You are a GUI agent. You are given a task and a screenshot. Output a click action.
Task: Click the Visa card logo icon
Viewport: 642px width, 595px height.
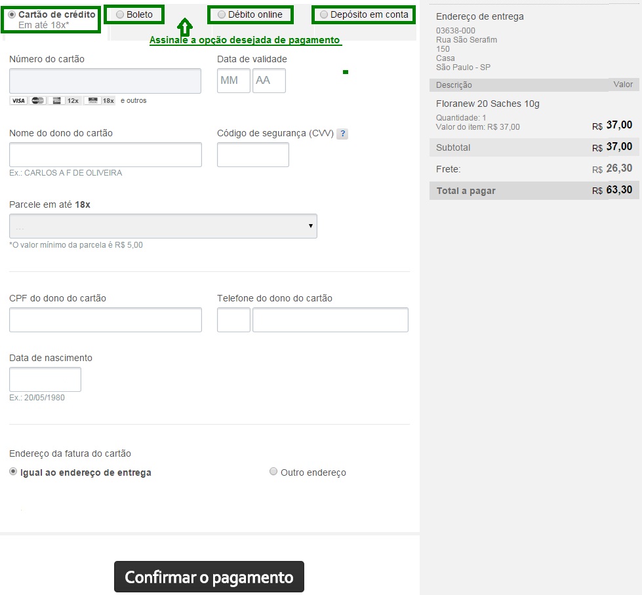(x=18, y=101)
